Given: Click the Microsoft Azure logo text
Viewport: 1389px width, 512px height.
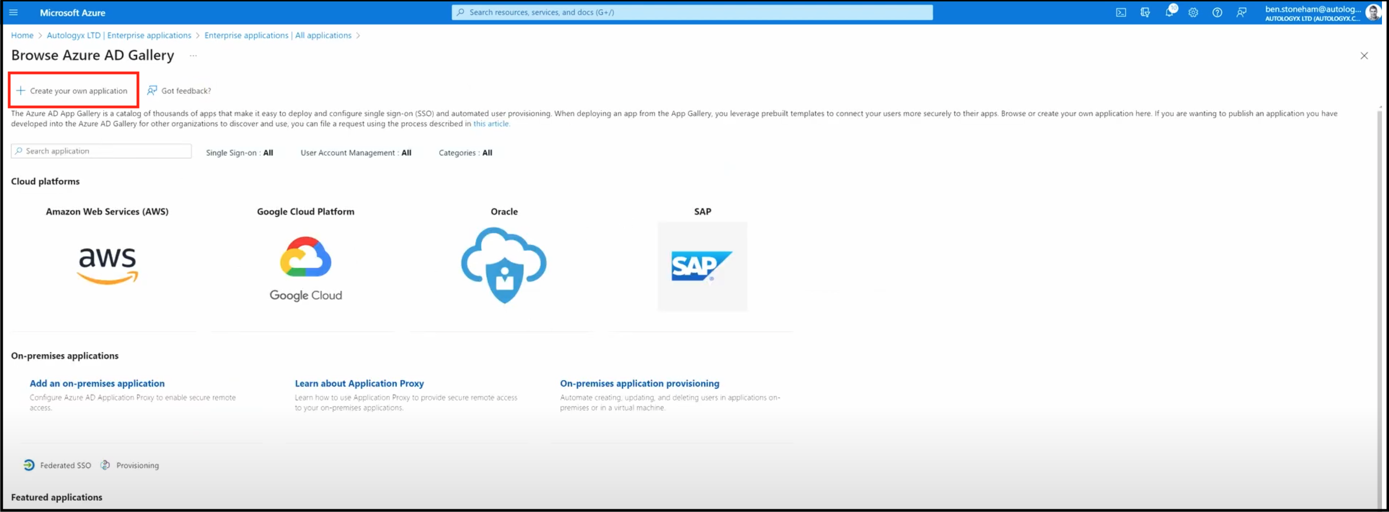Looking at the screenshot, I should (x=72, y=12).
